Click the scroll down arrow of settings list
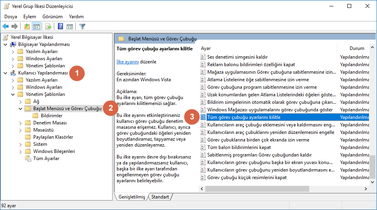The height and width of the screenshot is (210, 377). click(x=372, y=182)
